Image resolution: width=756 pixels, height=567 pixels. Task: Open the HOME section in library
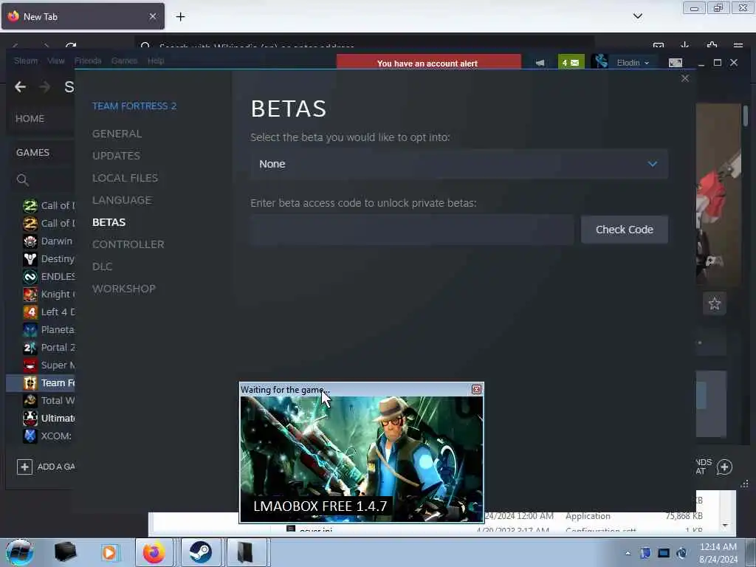tap(30, 119)
